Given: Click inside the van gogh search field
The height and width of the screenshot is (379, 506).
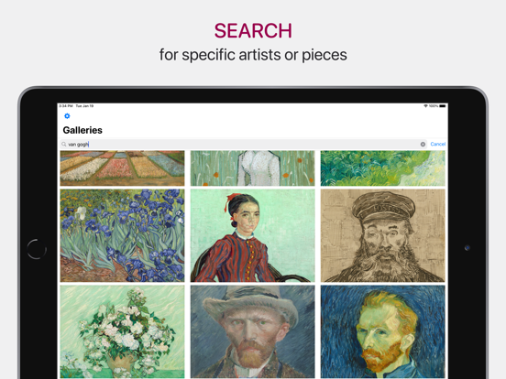Looking at the screenshot, I should tap(243, 145).
